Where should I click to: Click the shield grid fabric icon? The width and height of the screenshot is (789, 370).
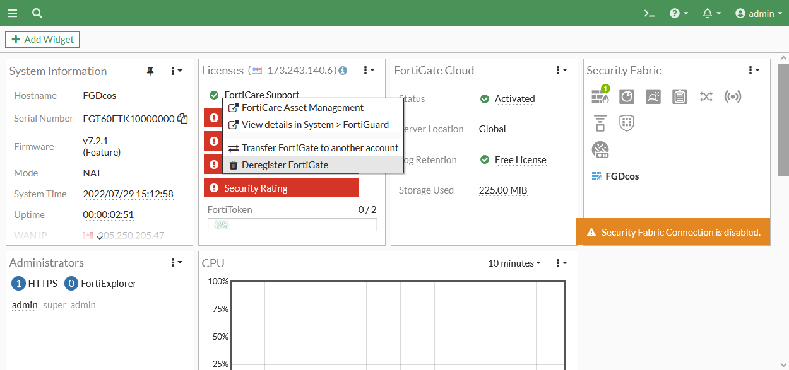626,122
